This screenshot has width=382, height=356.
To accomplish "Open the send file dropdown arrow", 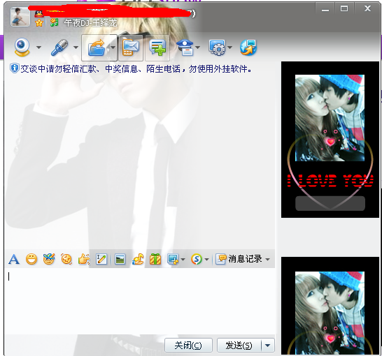I will [x=113, y=47].
